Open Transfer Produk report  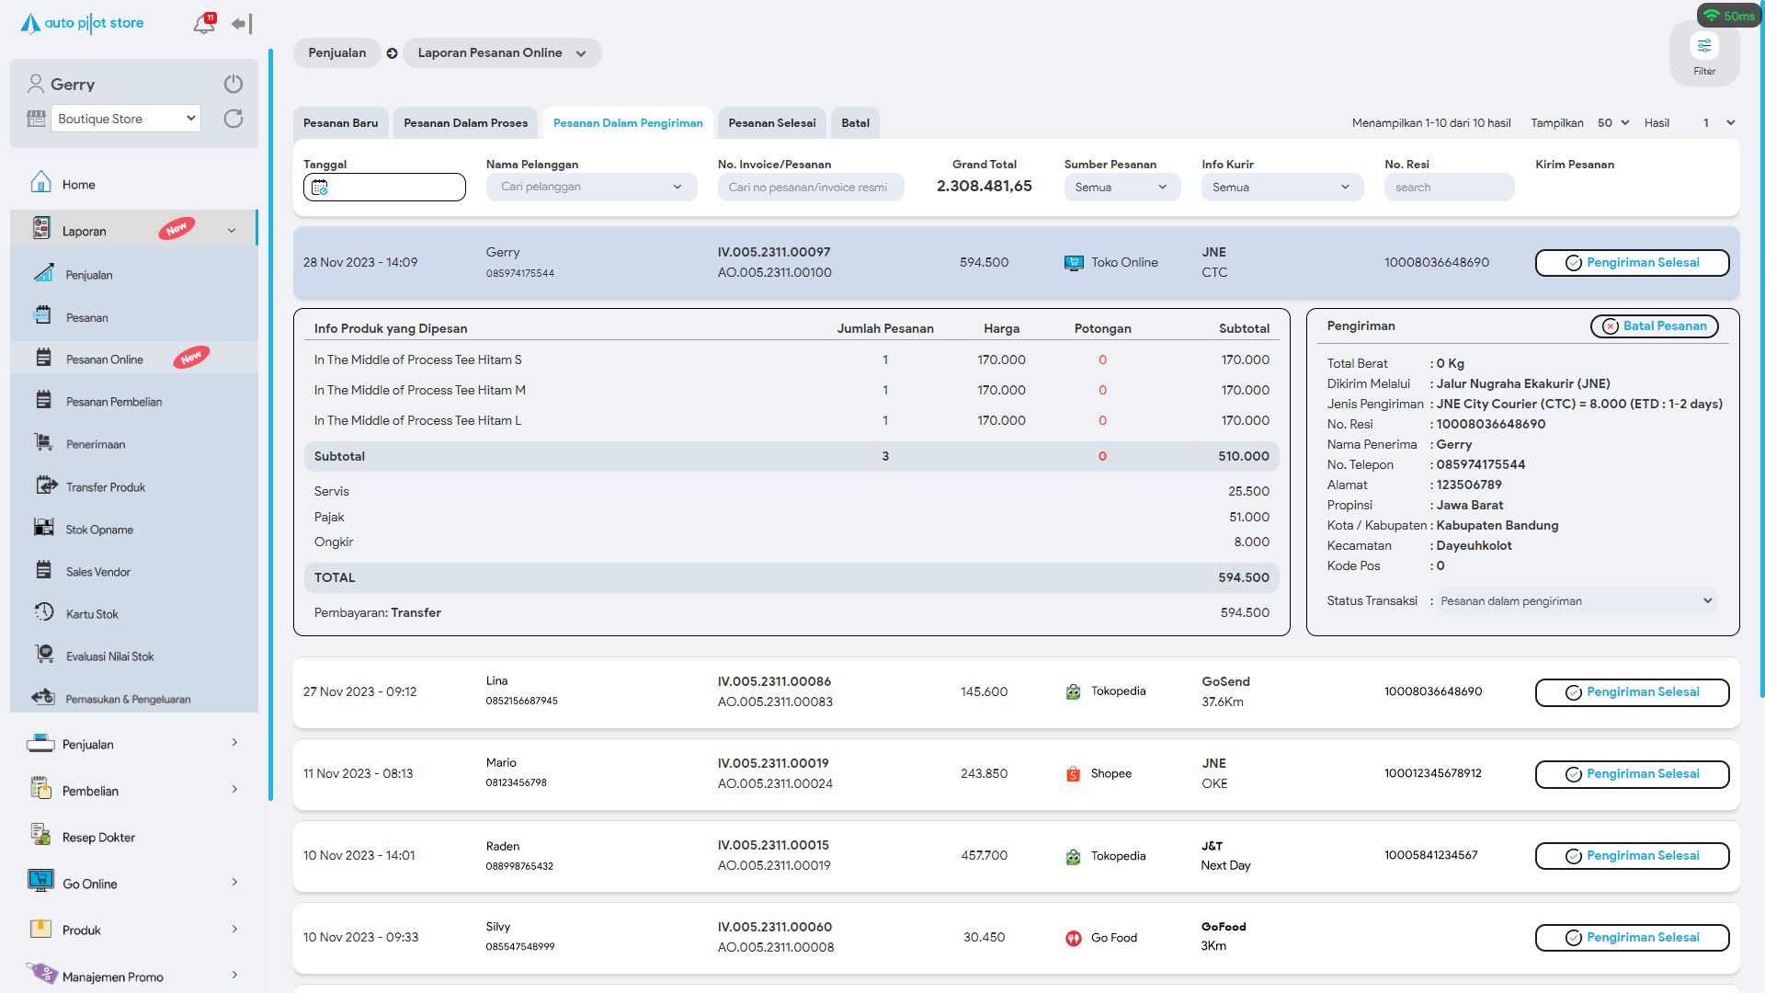coord(105,487)
